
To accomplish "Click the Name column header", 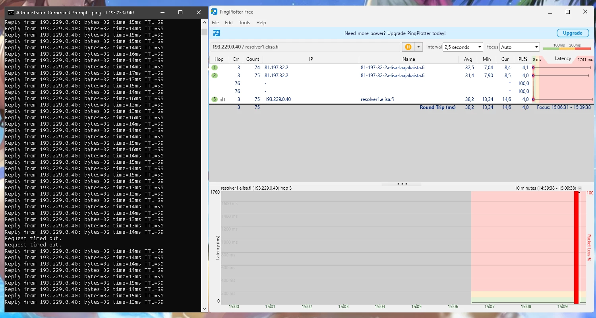I will (x=409, y=59).
